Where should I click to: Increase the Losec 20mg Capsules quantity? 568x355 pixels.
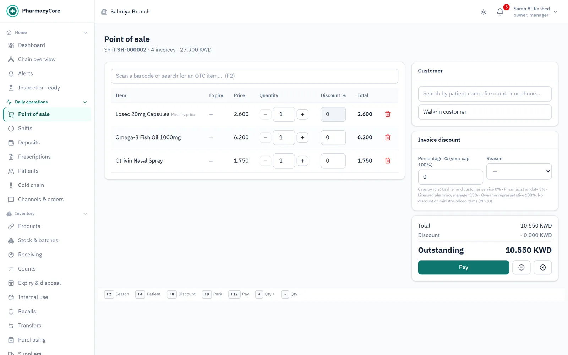tap(302, 114)
